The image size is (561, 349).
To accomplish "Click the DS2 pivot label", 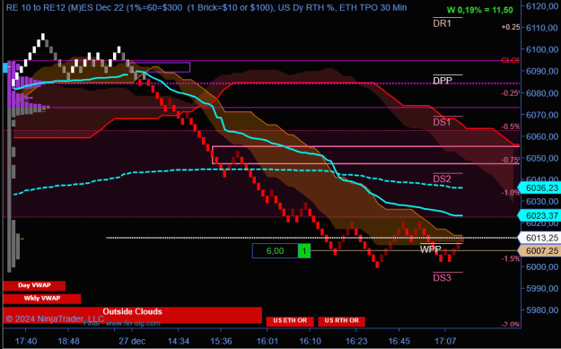I will tap(443, 179).
